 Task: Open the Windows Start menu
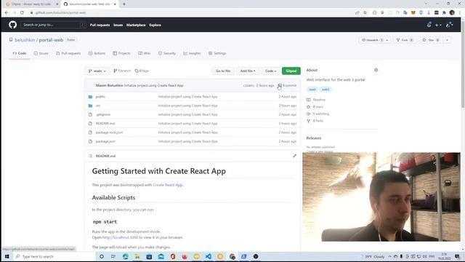click(x=7, y=256)
